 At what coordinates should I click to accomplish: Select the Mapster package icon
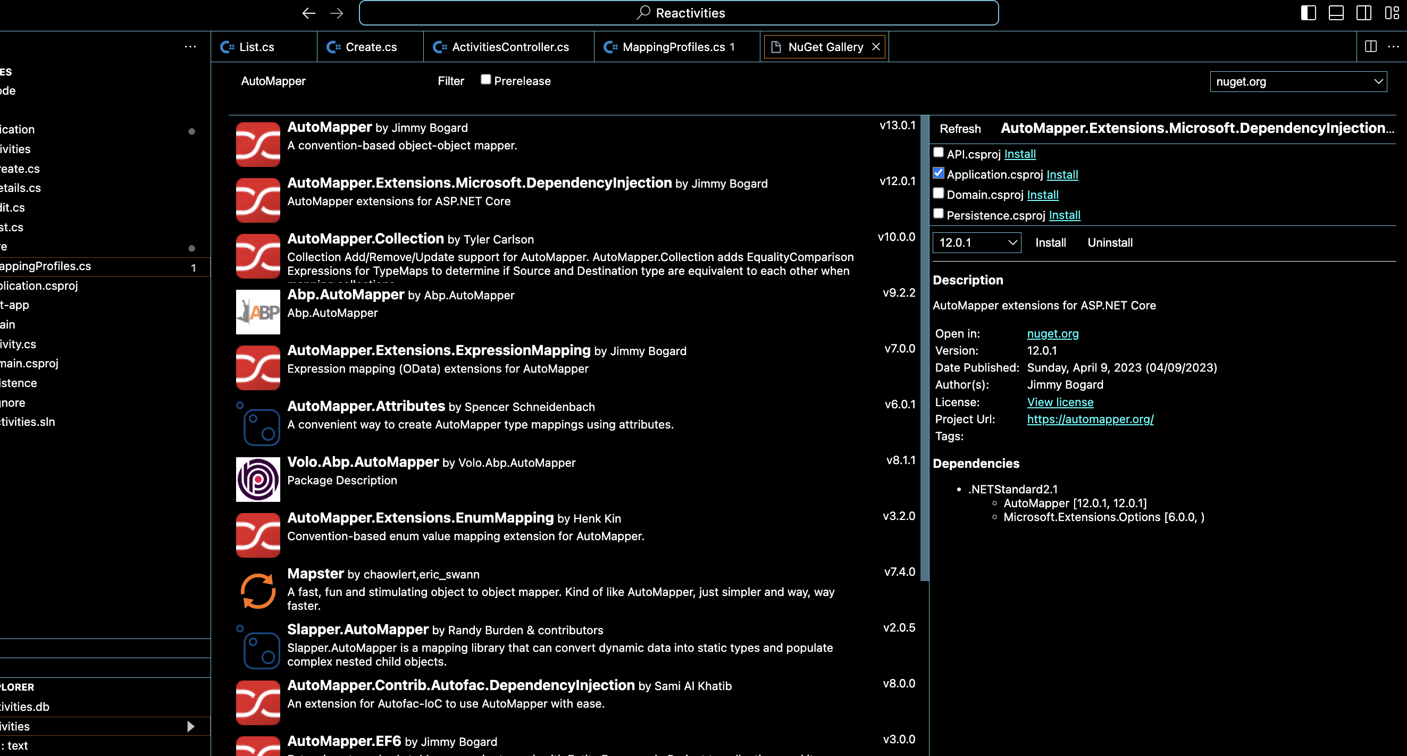tap(258, 591)
